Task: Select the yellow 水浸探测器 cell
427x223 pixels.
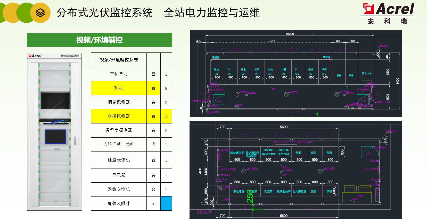Action: pyautogui.click(x=119, y=116)
